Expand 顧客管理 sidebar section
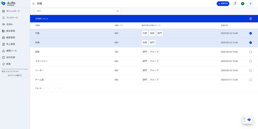The width and height of the screenshot is (258, 129). (x=11, y=38)
